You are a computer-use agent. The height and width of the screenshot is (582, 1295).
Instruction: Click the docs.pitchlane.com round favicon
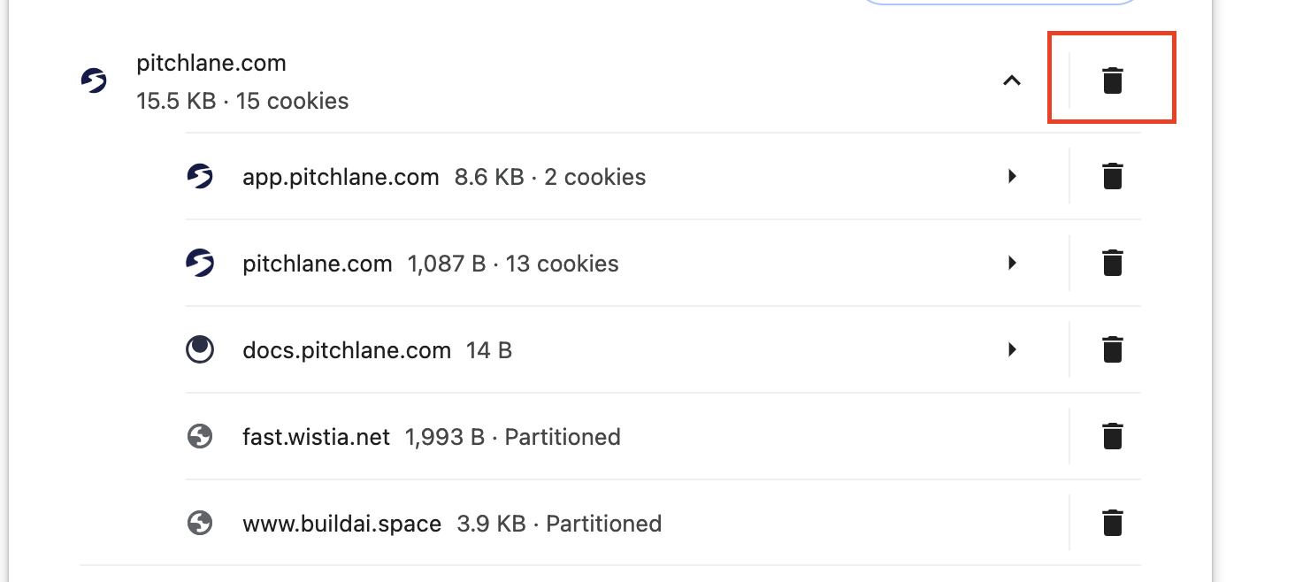point(200,350)
